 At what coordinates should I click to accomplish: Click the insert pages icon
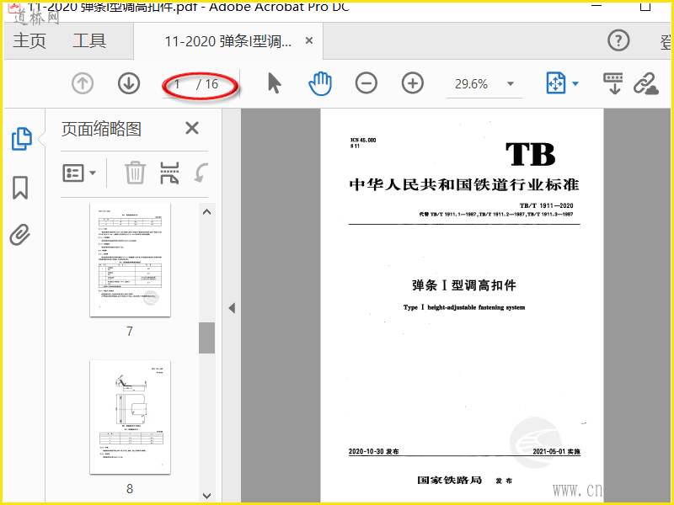click(x=169, y=173)
